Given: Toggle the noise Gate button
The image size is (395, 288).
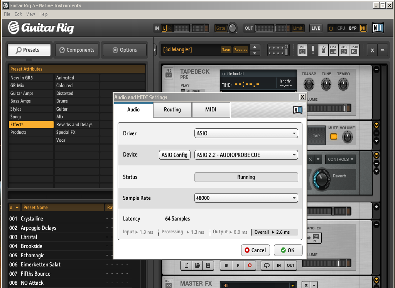Looking at the screenshot, I should point(221,28).
